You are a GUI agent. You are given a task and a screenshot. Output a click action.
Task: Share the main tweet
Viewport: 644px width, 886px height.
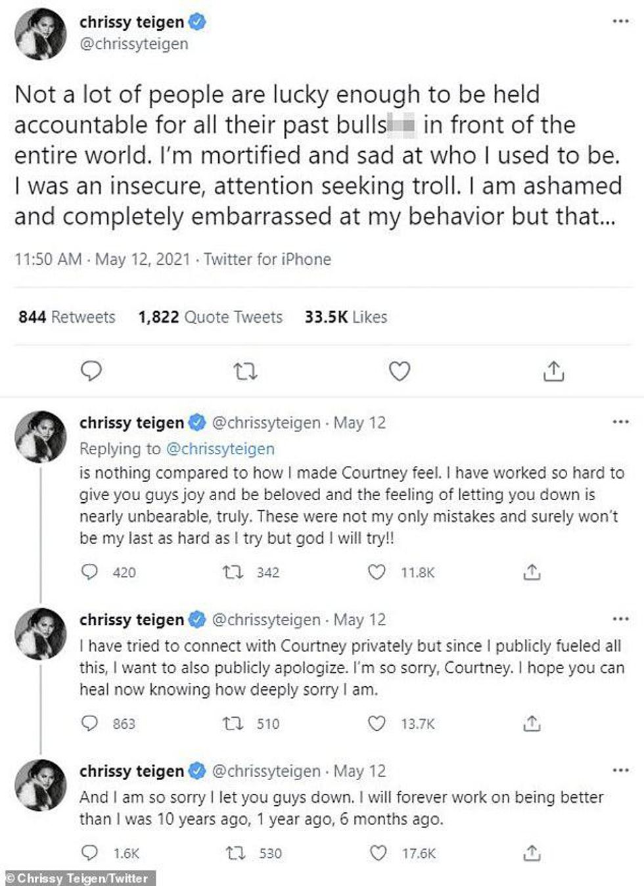(554, 371)
